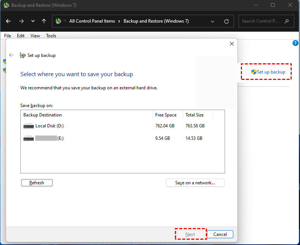300x245 pixels.
Task: Click the shield icon beside Set up backup
Action: pyautogui.click(x=254, y=72)
